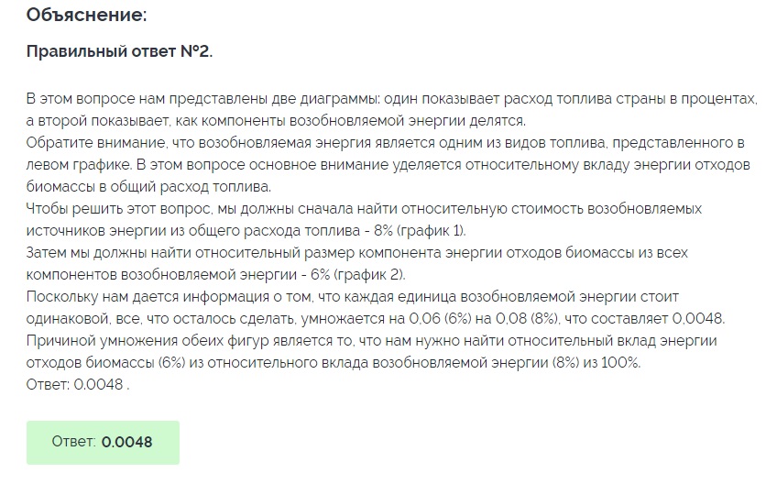The image size is (766, 484).
Task: Click the bold "Правильный ответ №2." text
Action: coord(120,51)
